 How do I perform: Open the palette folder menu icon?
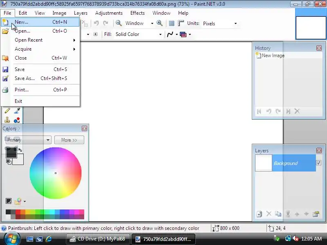point(18,201)
